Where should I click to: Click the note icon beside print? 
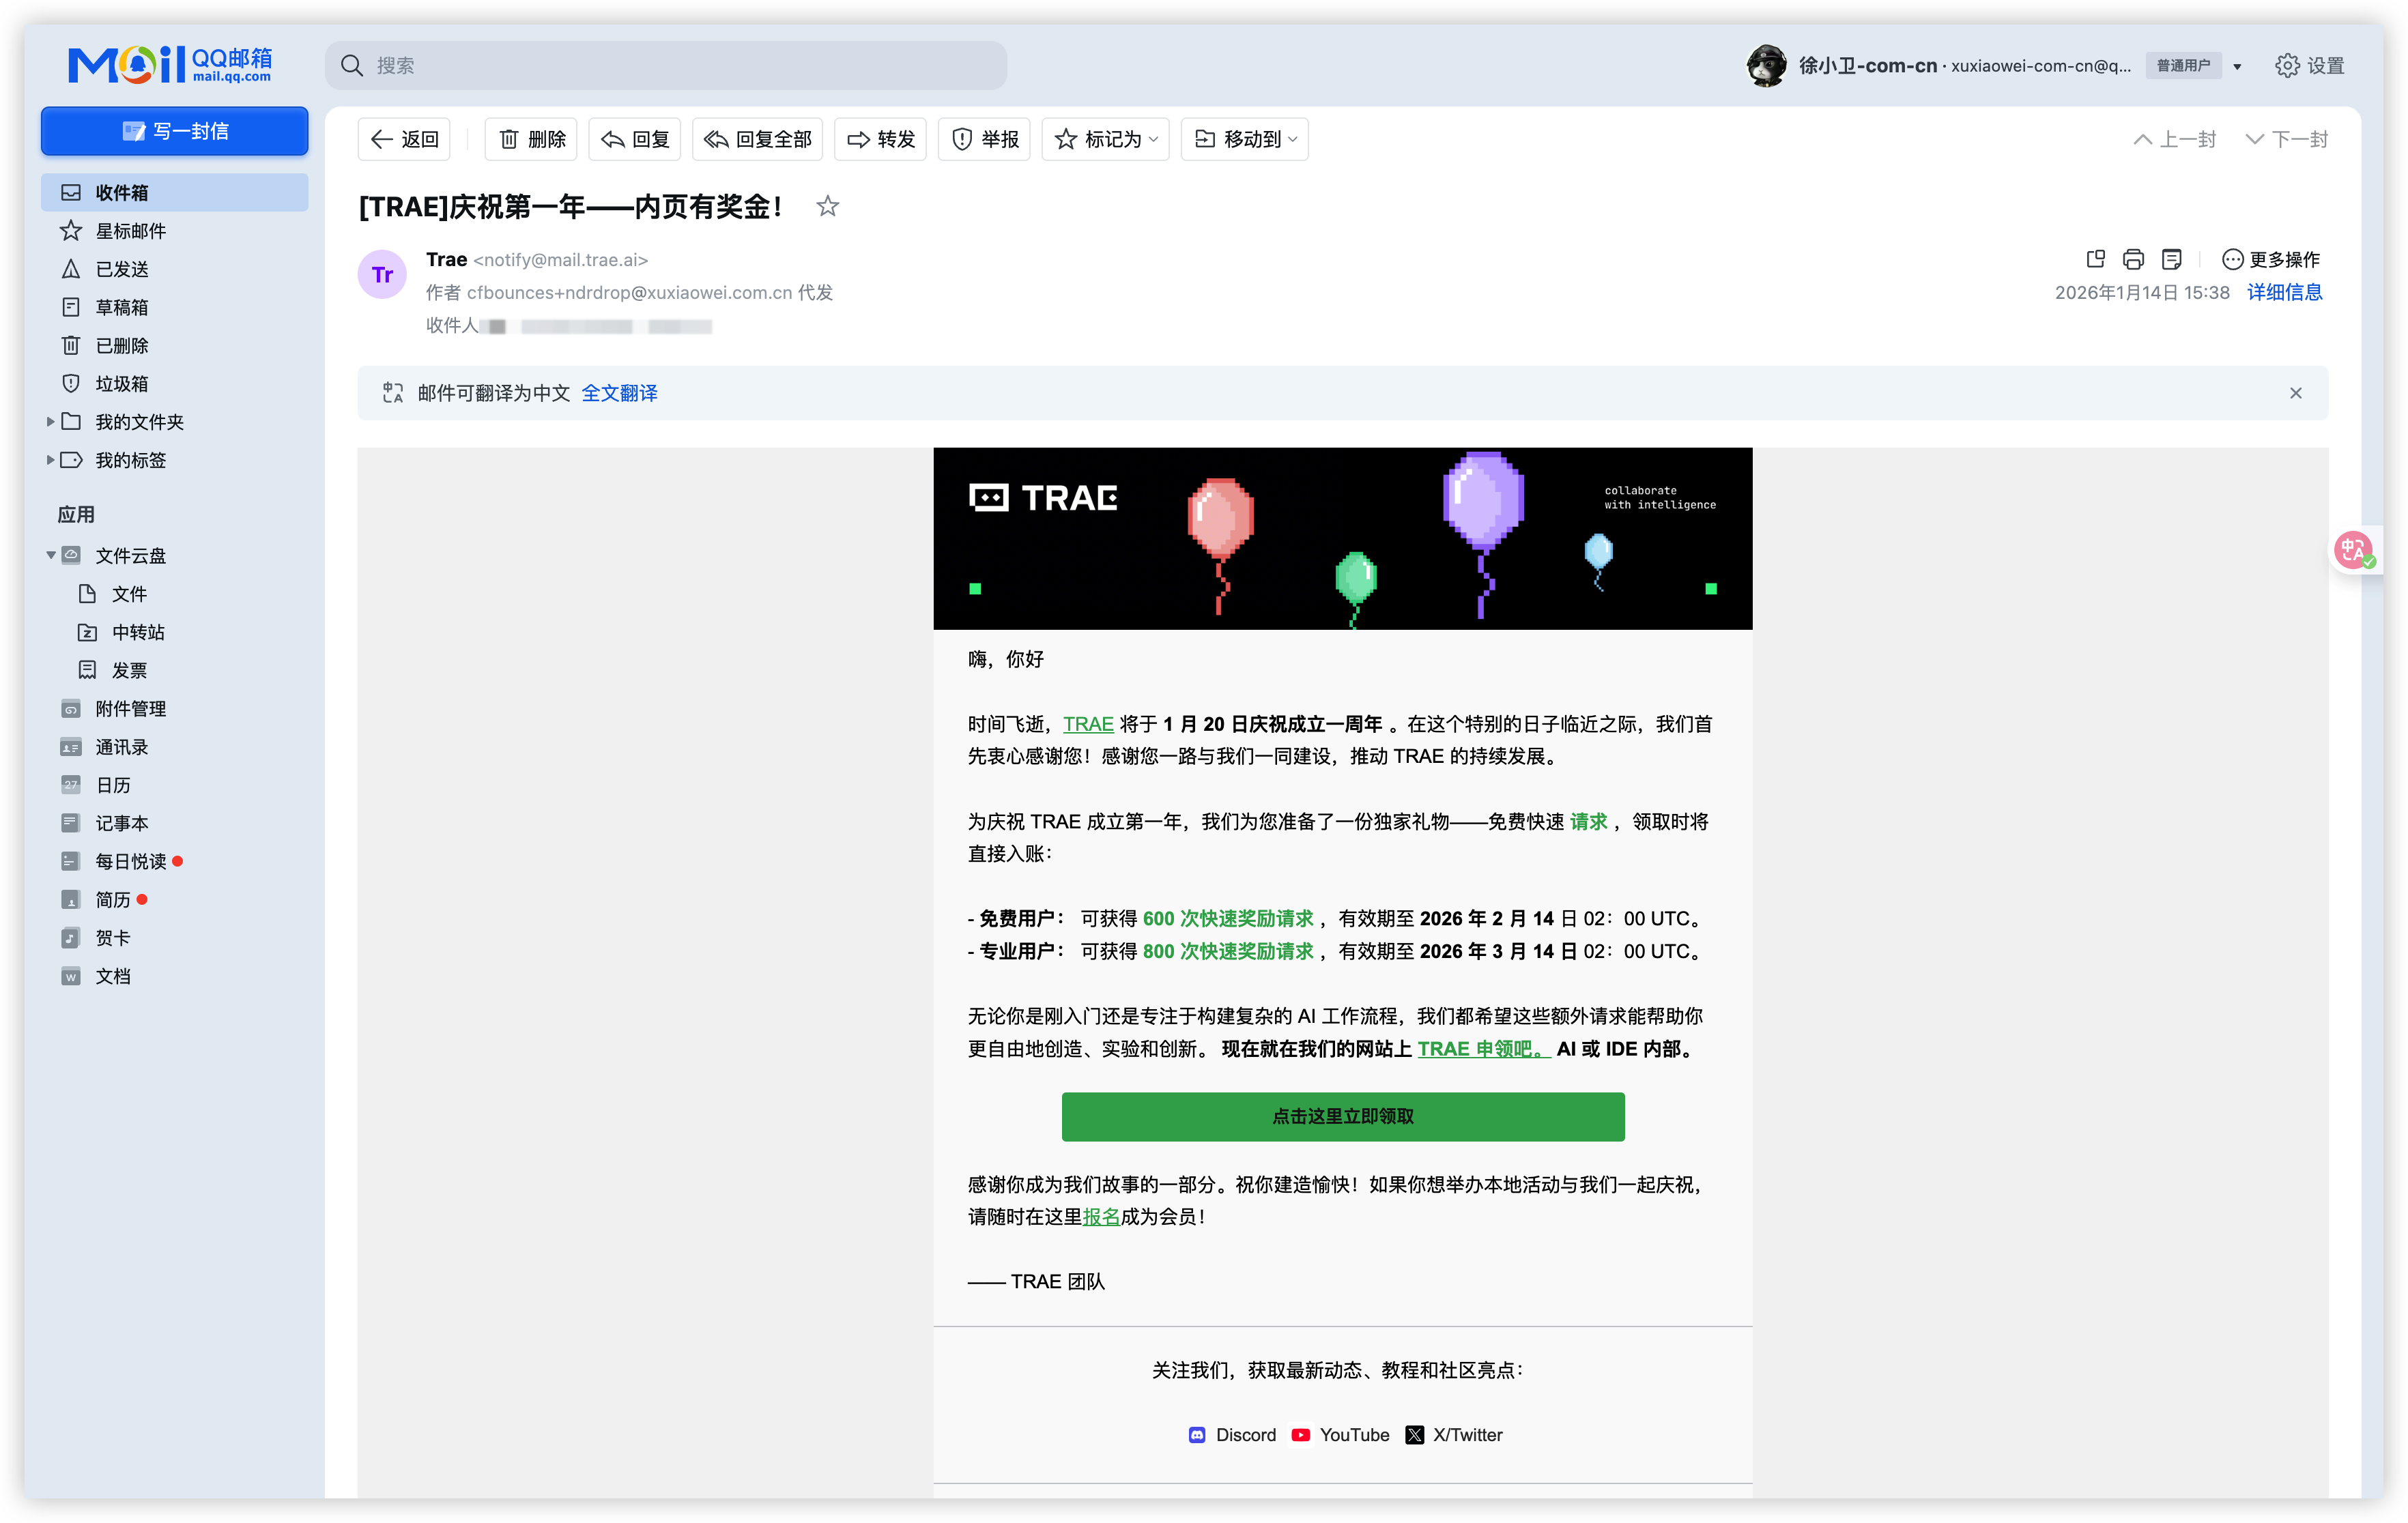tap(2171, 260)
